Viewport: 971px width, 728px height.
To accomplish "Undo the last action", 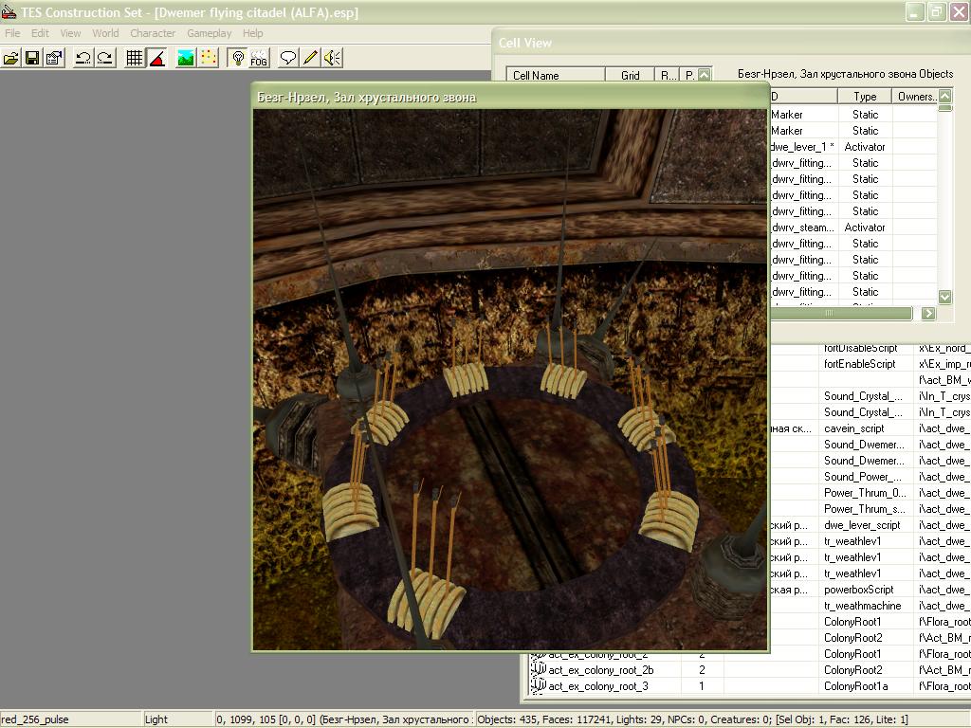I will (83, 58).
